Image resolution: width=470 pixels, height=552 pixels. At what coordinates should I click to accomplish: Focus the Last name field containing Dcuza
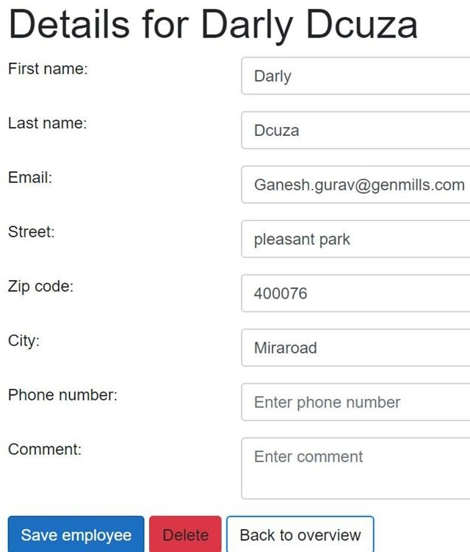355,131
